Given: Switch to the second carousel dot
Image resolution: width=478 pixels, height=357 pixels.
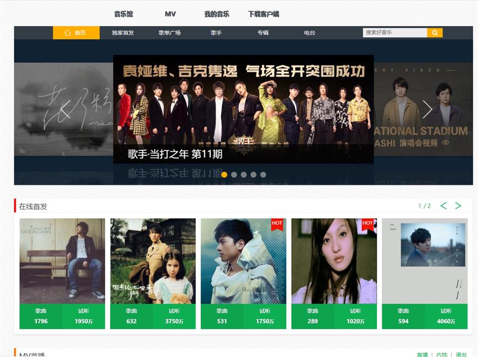Looking at the screenshot, I should coord(234,174).
